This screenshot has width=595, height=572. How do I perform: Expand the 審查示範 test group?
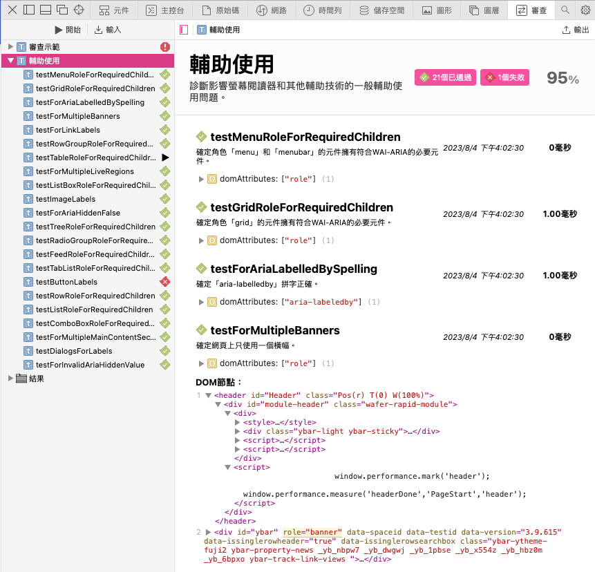pos(10,47)
